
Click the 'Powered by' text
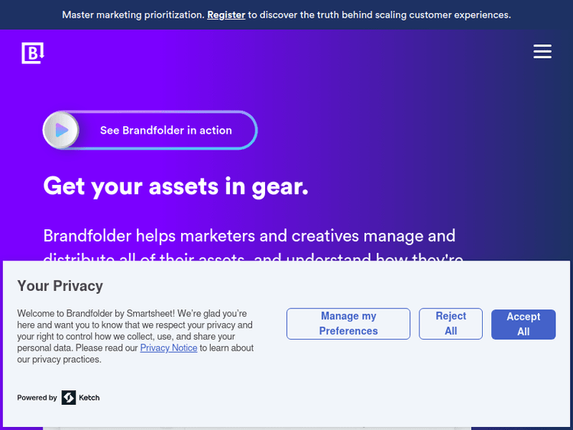[x=37, y=398]
